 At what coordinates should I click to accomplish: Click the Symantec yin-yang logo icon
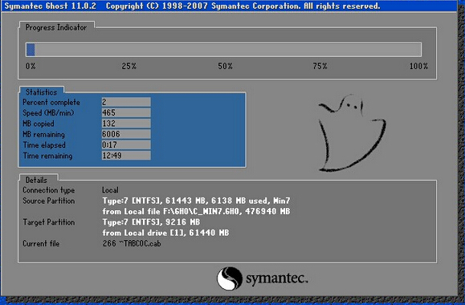click(x=229, y=279)
